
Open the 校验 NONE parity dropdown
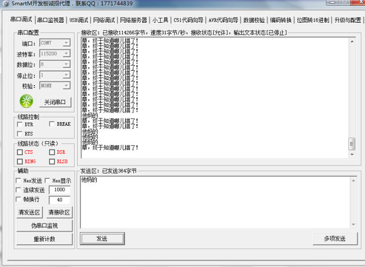[55, 85]
